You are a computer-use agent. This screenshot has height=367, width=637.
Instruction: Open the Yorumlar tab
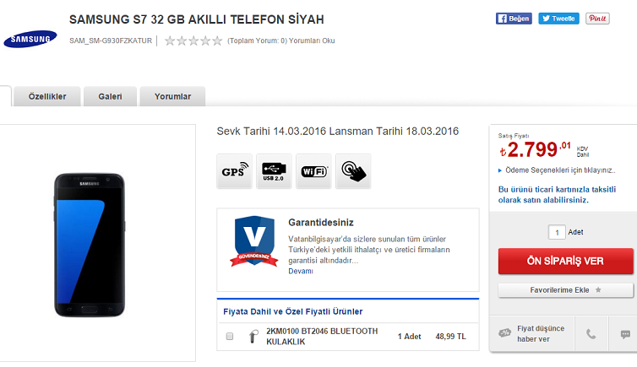pyautogui.click(x=172, y=96)
